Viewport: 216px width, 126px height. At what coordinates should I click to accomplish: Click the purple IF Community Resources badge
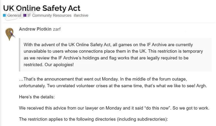(x=25, y=15)
